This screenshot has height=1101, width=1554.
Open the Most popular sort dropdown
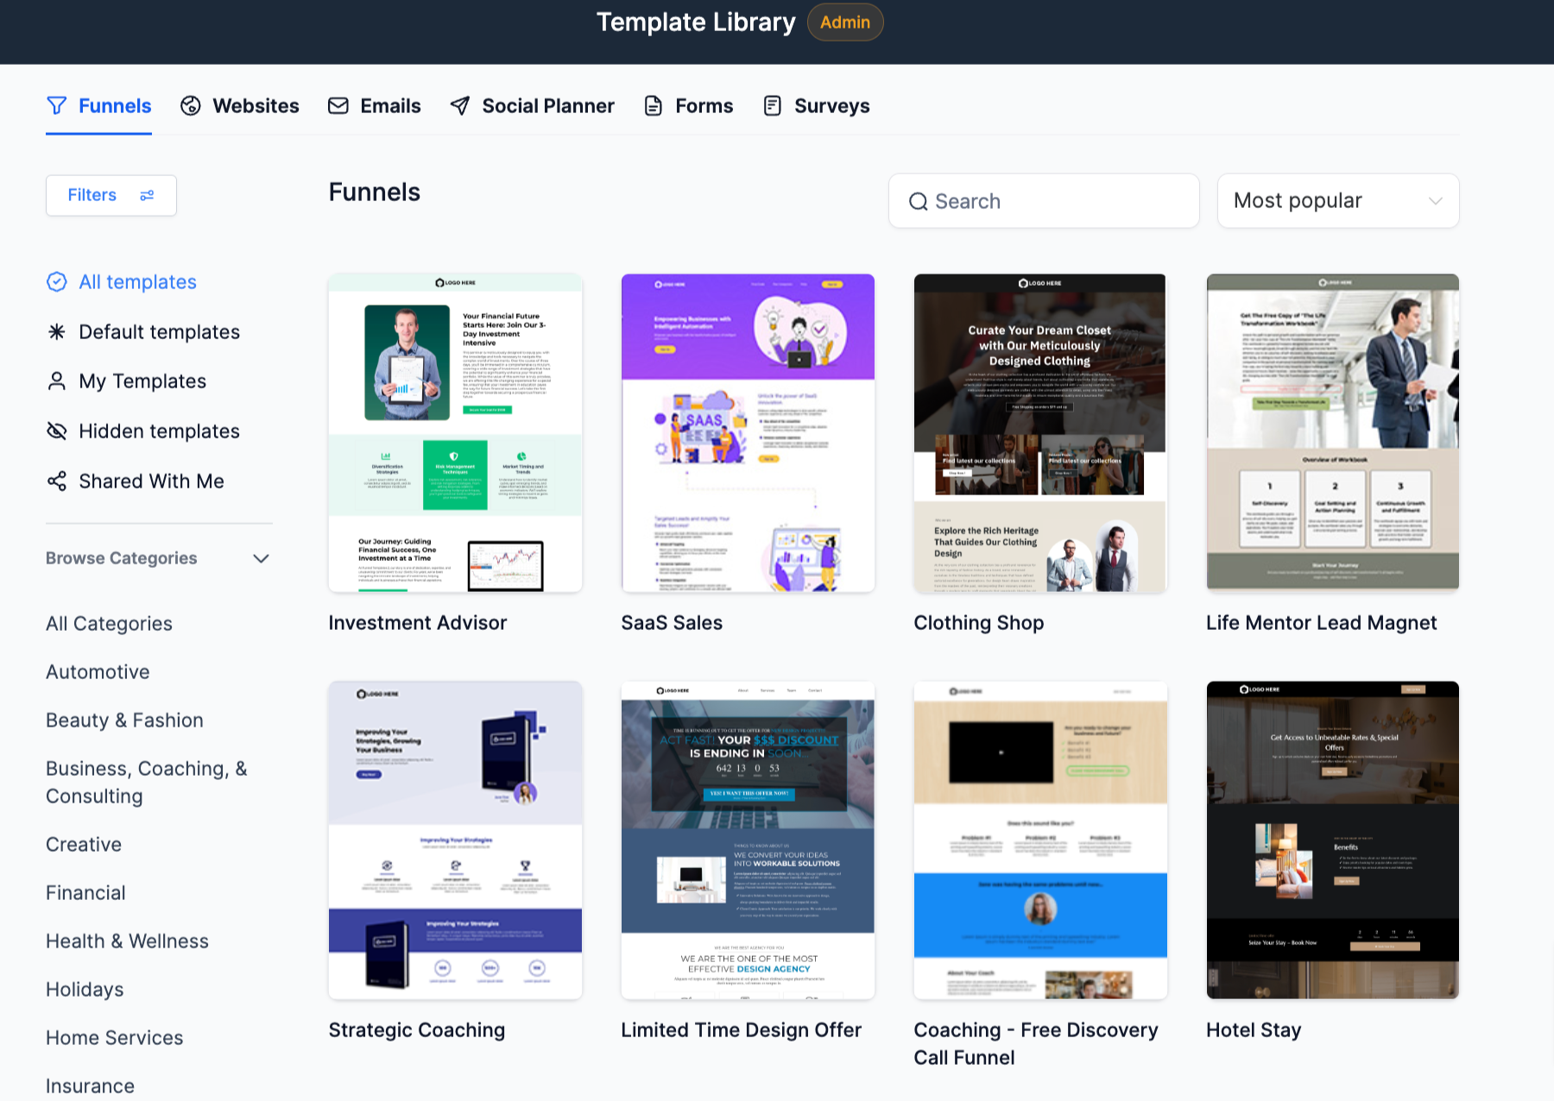pyautogui.click(x=1338, y=201)
